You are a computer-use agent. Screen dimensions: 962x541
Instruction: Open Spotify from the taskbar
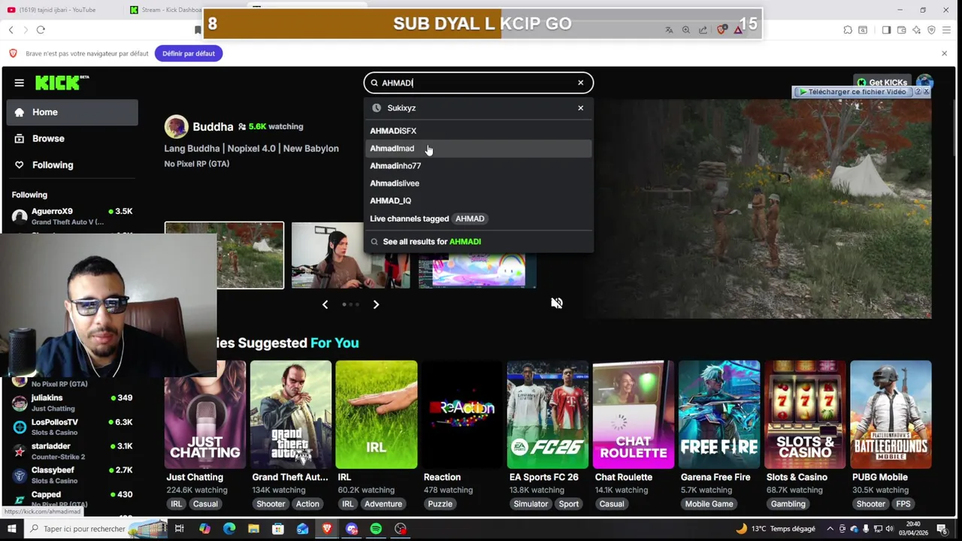click(376, 529)
